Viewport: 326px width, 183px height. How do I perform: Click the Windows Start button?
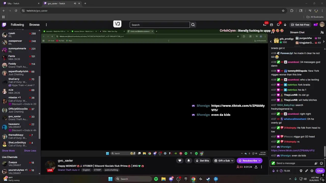110,179
